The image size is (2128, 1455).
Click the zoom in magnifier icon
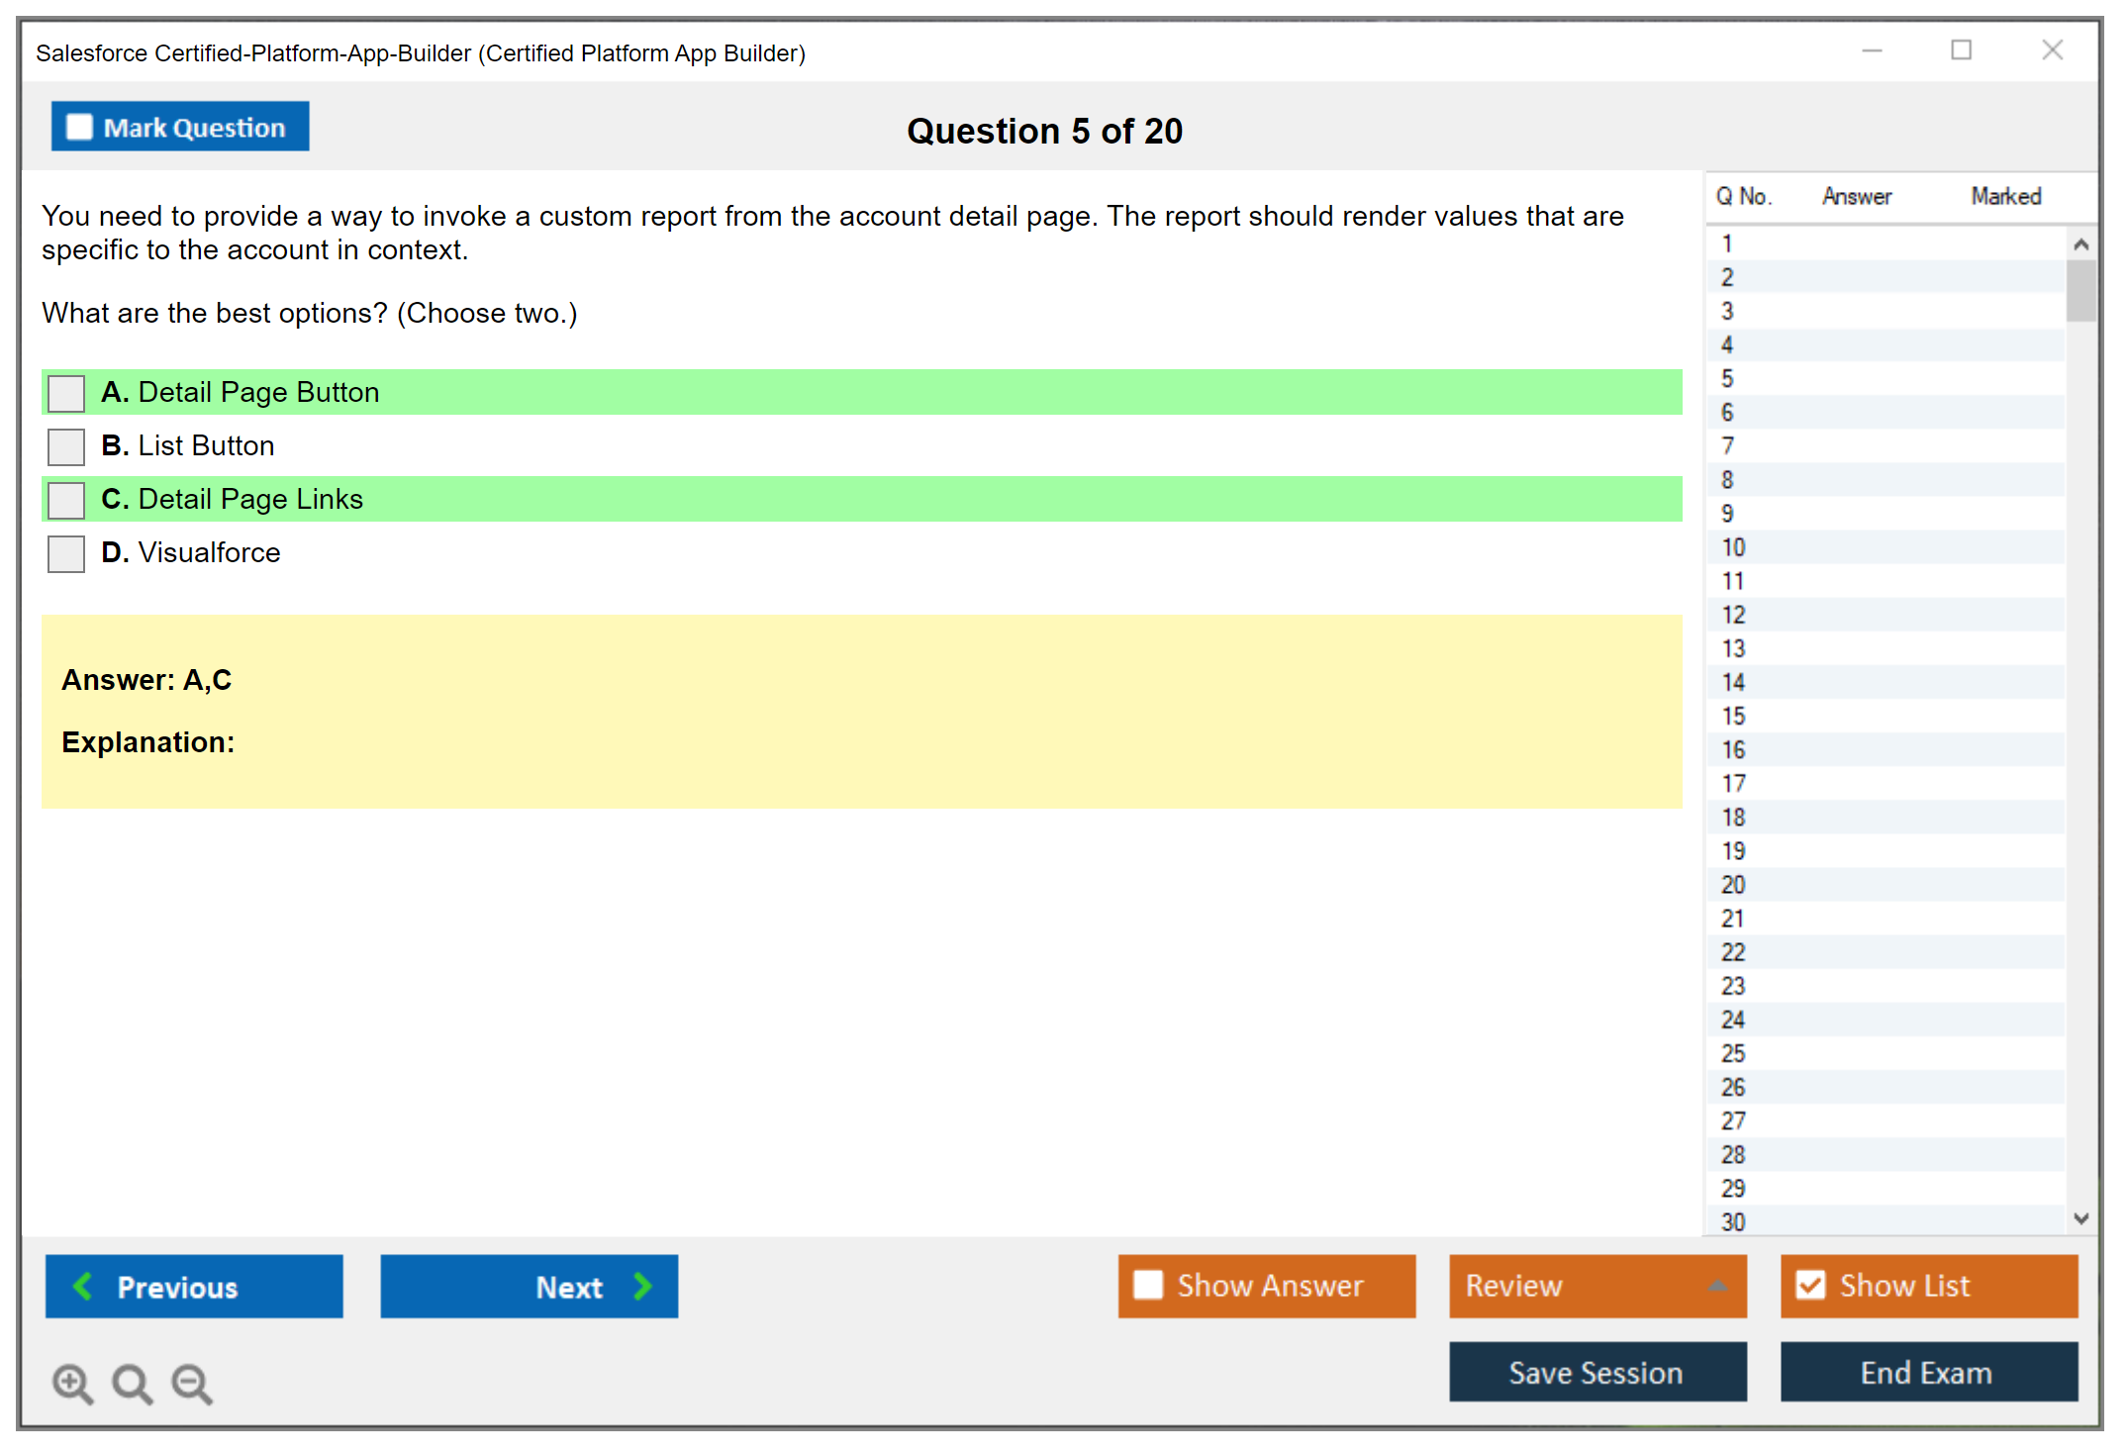pyautogui.click(x=72, y=1384)
